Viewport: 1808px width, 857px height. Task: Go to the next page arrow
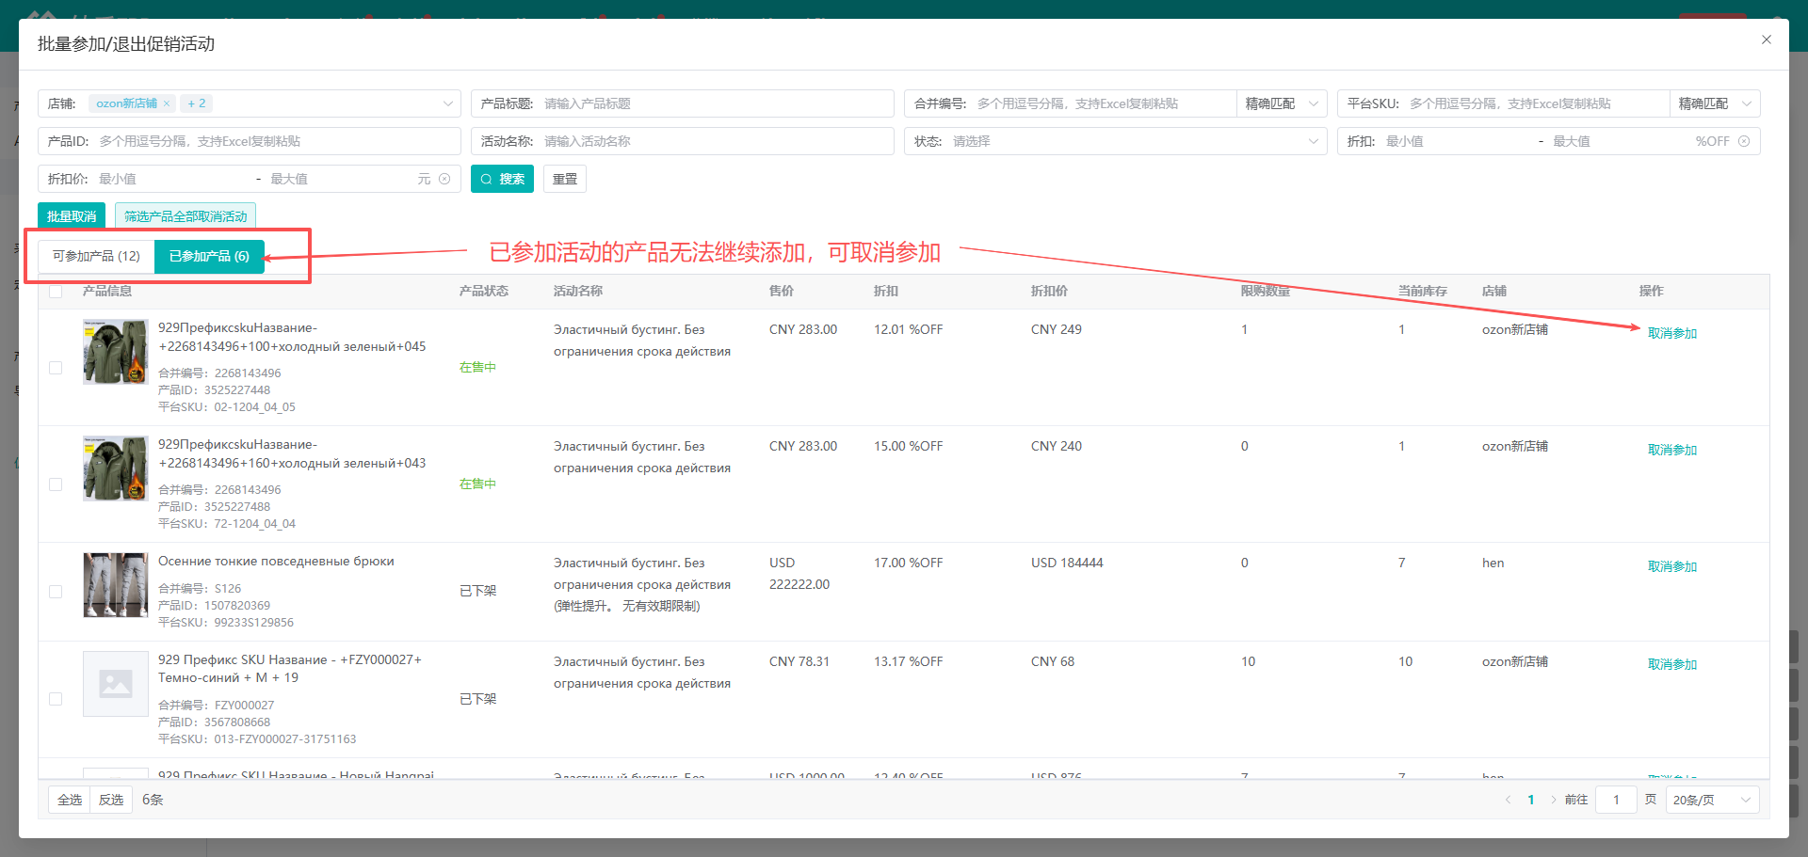click(x=1553, y=800)
